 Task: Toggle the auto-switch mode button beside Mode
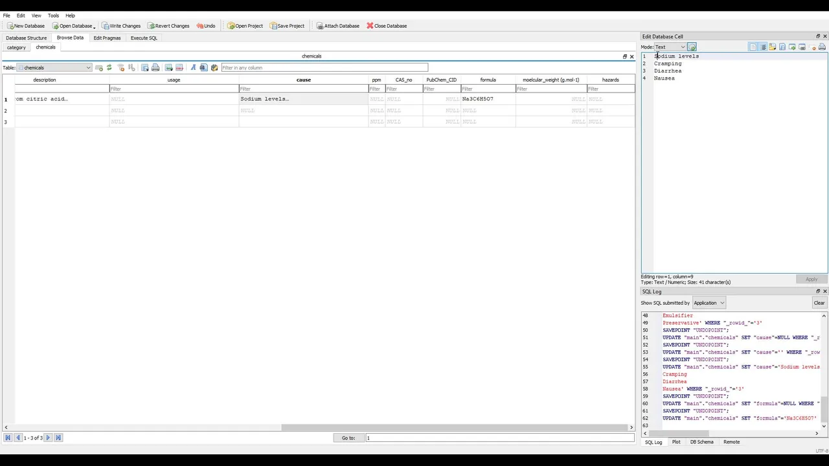click(692, 47)
